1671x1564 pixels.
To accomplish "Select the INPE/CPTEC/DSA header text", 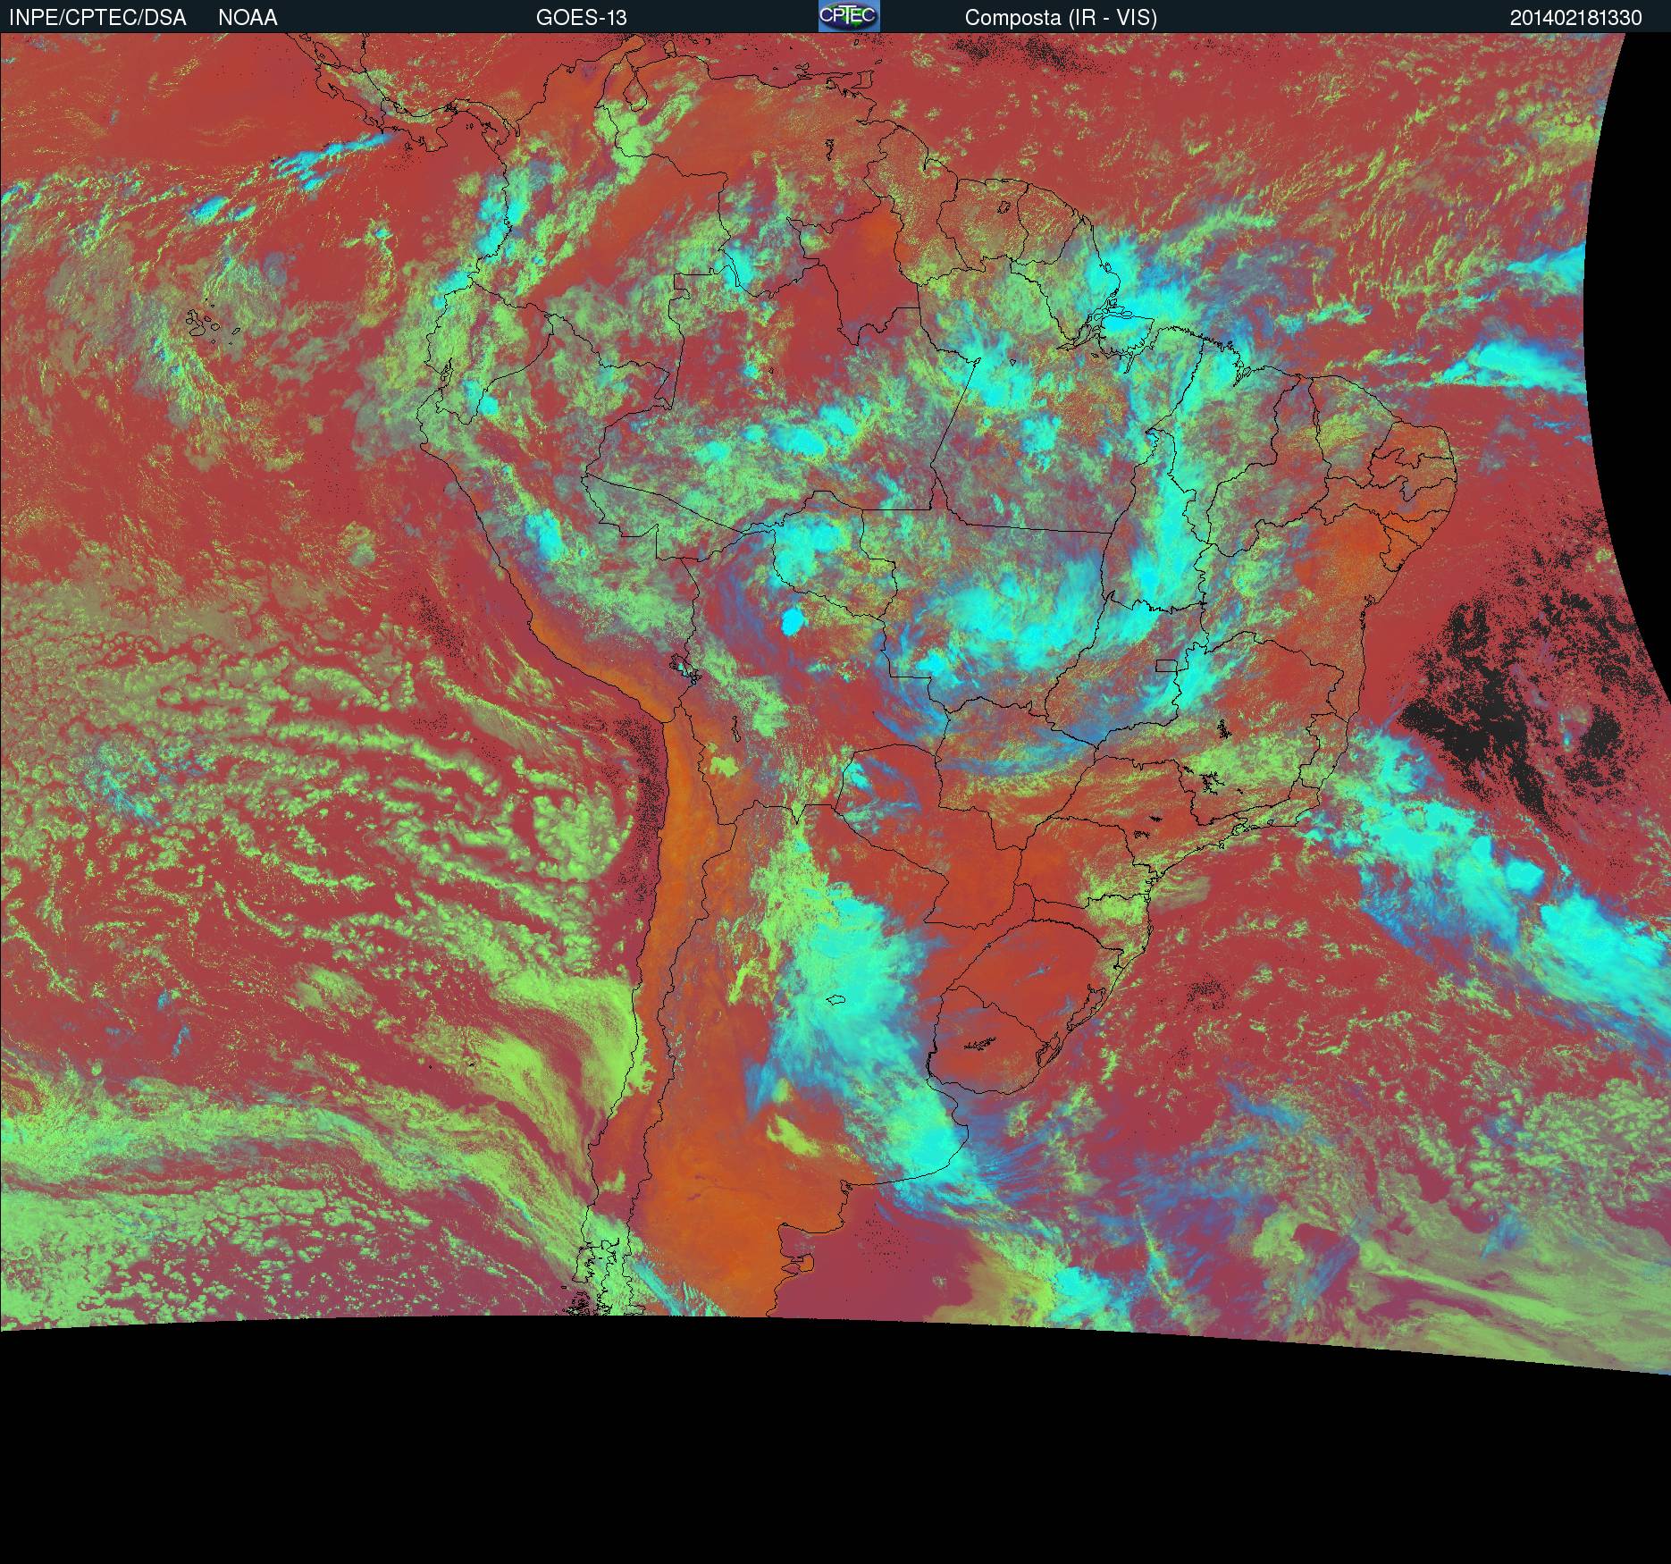I will (97, 18).
